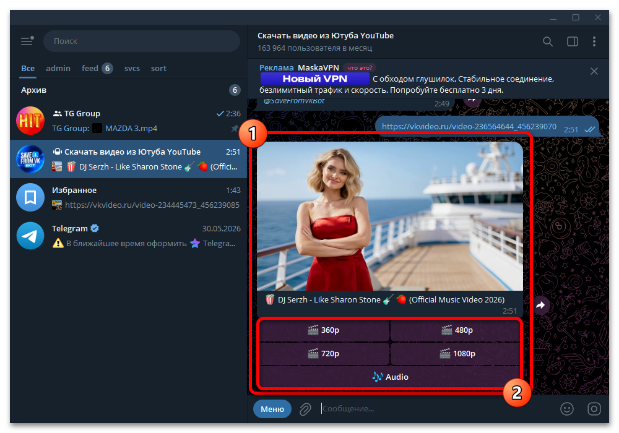
Task: Minimize the Telegram window
Action: pos(553,18)
